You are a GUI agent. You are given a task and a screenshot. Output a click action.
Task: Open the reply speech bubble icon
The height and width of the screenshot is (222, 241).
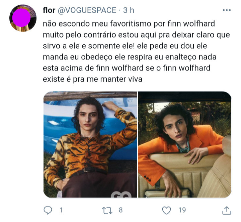[x=48, y=210]
